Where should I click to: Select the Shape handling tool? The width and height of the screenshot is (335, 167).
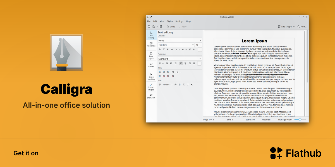(151, 77)
